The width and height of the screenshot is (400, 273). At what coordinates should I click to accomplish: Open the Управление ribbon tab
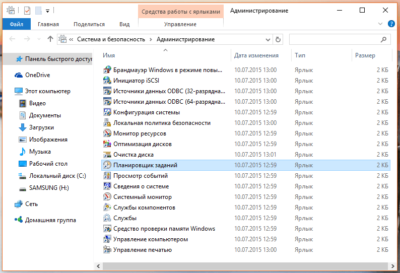click(180, 24)
